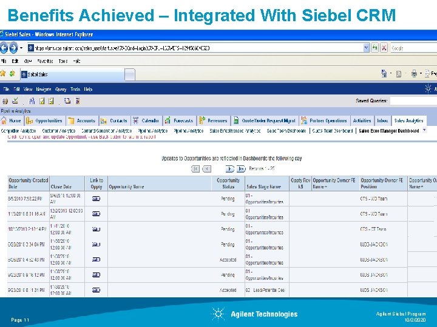437x327 pixels.
Task: Open Customer Analytics view link
Action: coord(58,131)
